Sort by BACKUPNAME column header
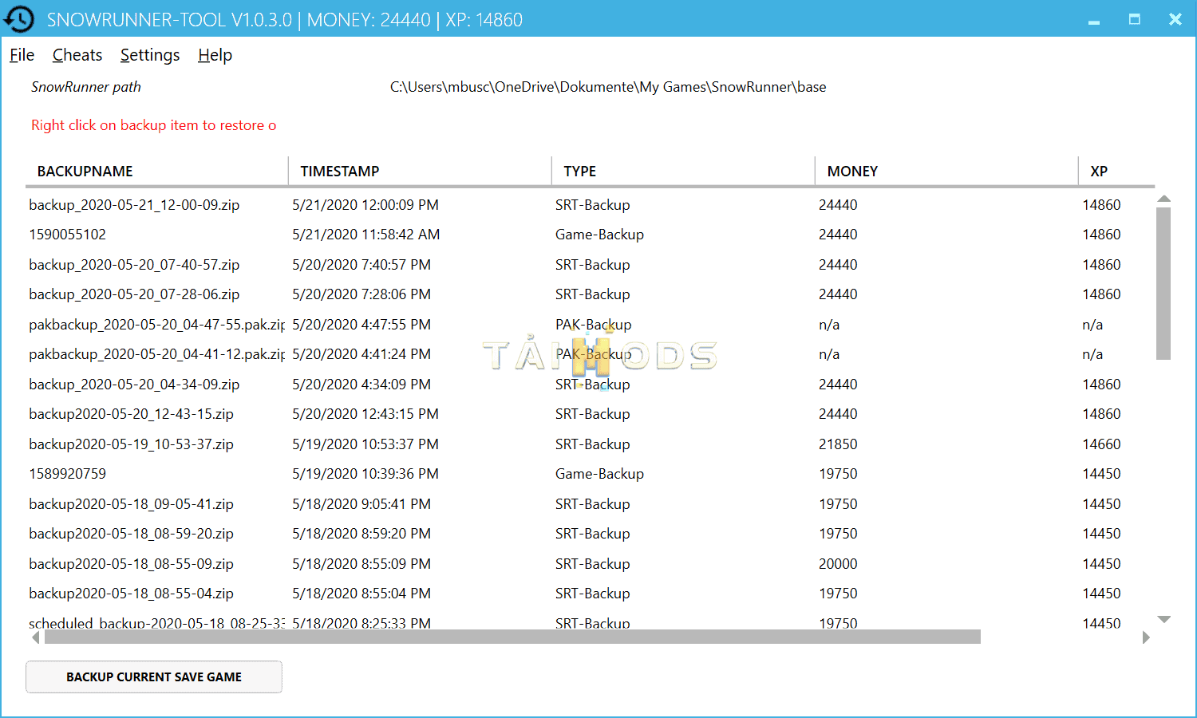The image size is (1197, 718). (x=156, y=172)
